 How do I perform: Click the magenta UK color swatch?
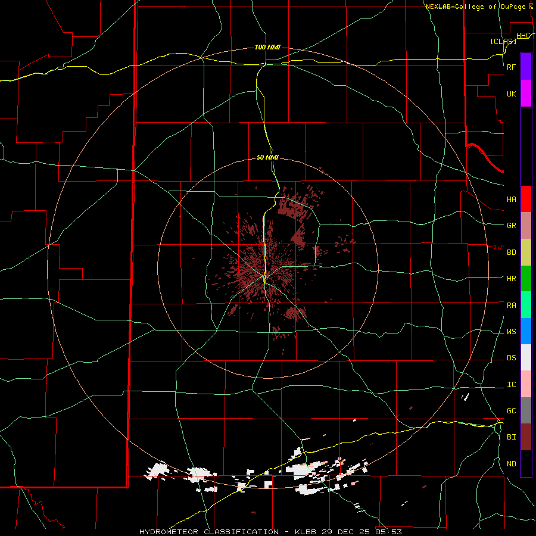pyautogui.click(x=526, y=94)
